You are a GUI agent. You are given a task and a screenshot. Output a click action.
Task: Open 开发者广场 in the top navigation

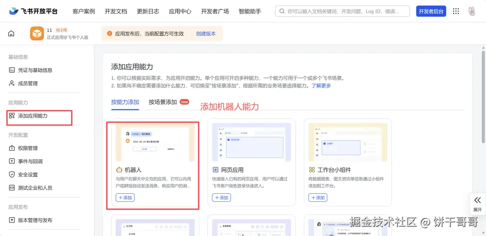(215, 11)
